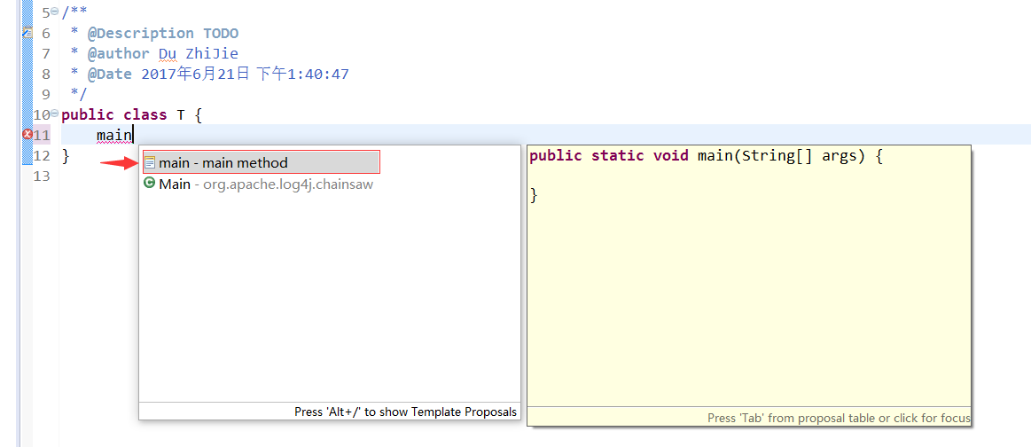Click the error marker on line 11
Image resolution: width=1031 pixels, height=447 pixels.
(x=27, y=135)
